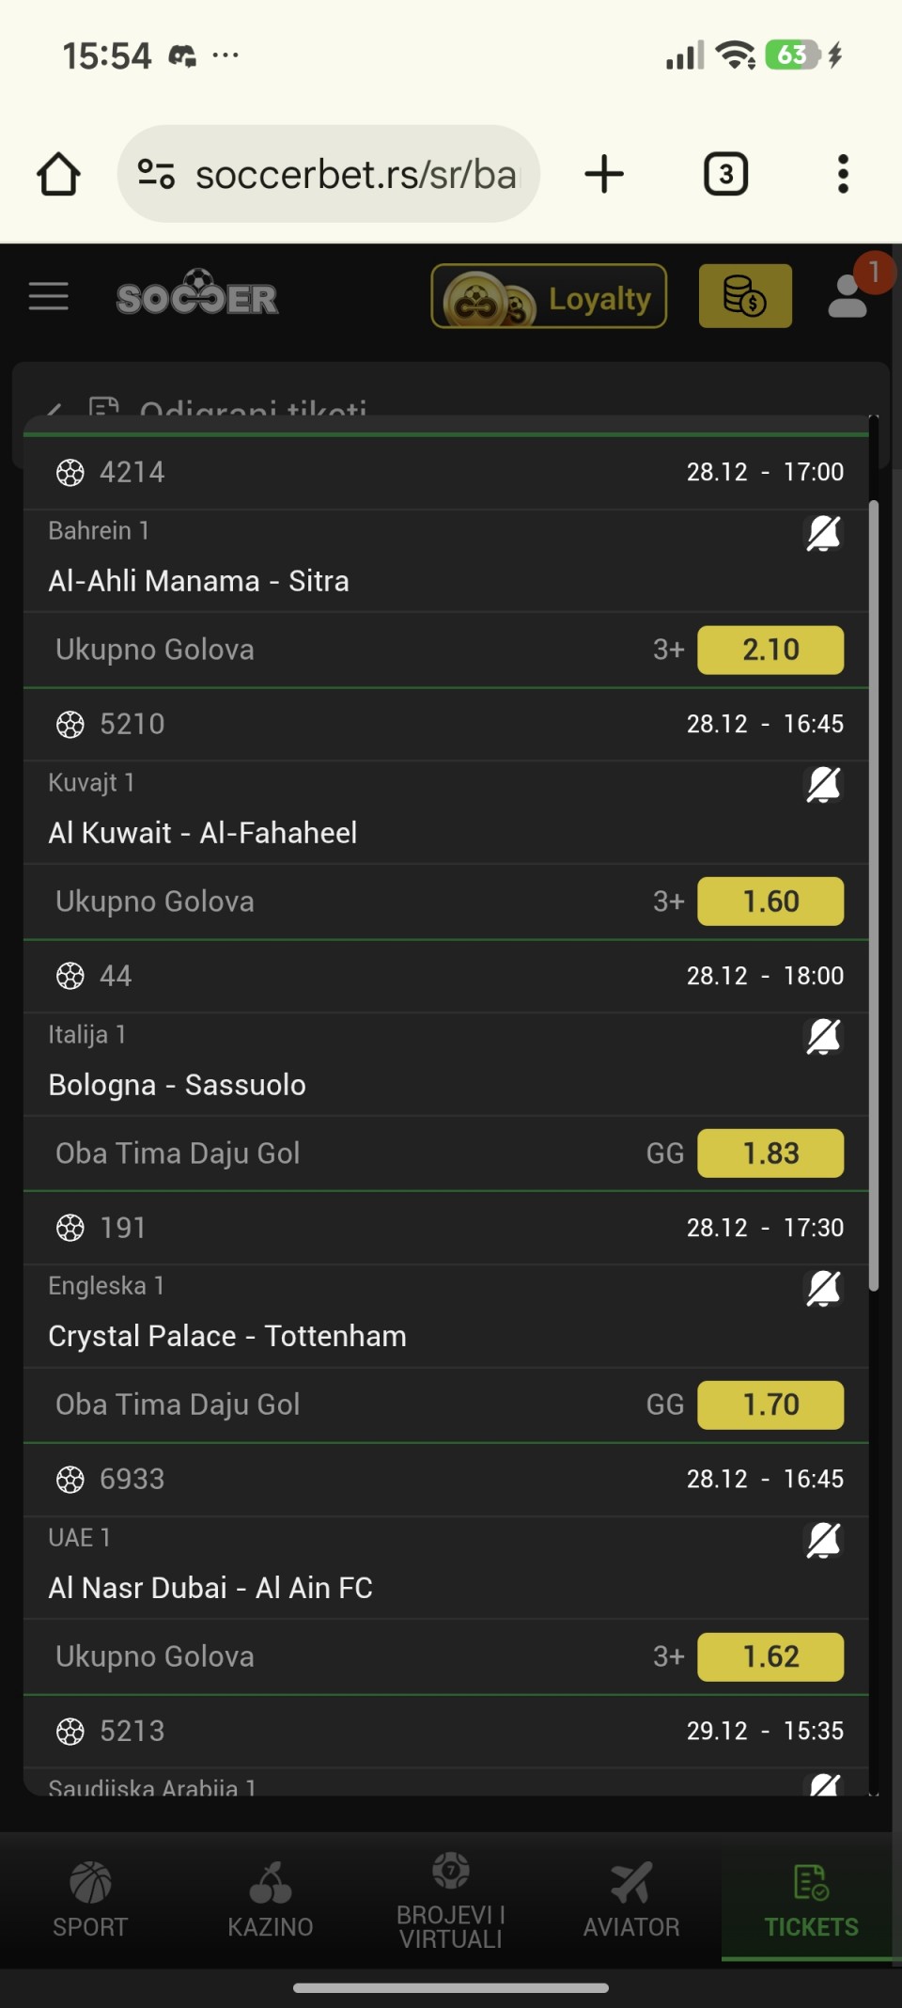Screen dimensions: 902x2008
Task: Open the coins deposit button
Action: tap(745, 296)
